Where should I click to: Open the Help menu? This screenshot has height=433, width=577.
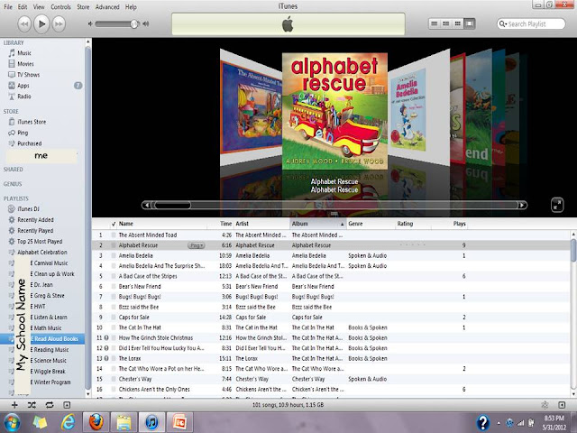[x=131, y=7]
